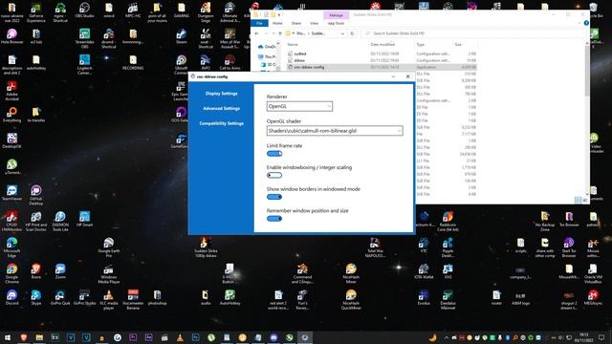Open the View ribbon tab in Explorer
The height and width of the screenshot is (344, 612).
click(314, 23)
